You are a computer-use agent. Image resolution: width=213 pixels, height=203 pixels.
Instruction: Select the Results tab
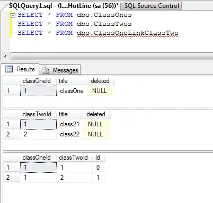[x=20, y=69]
